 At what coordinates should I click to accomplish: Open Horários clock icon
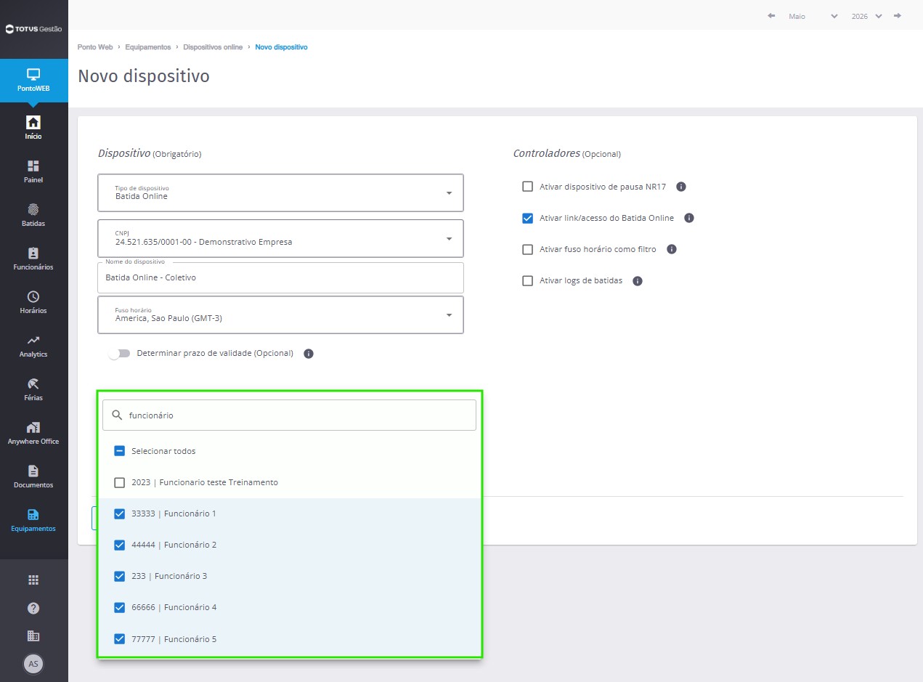click(x=33, y=296)
